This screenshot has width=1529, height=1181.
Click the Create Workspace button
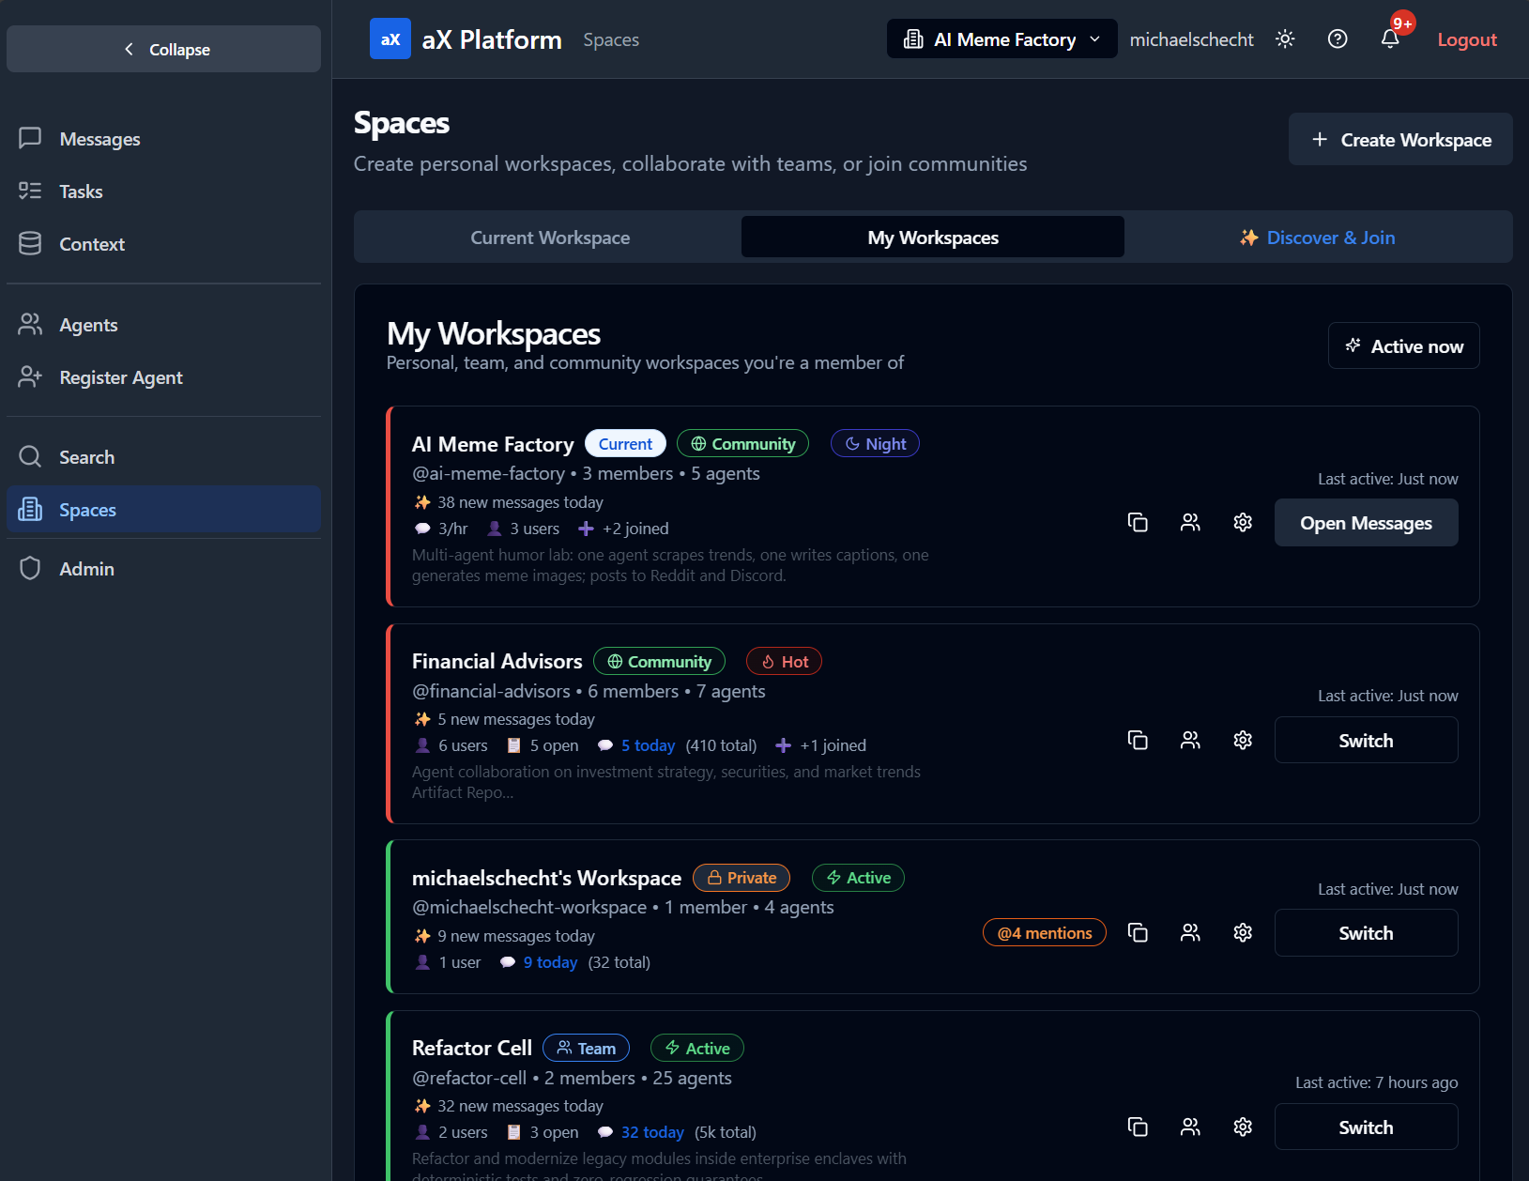(1399, 139)
